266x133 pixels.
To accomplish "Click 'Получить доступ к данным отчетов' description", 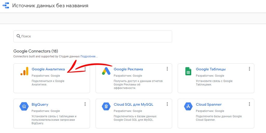I will (x=138, y=84).
